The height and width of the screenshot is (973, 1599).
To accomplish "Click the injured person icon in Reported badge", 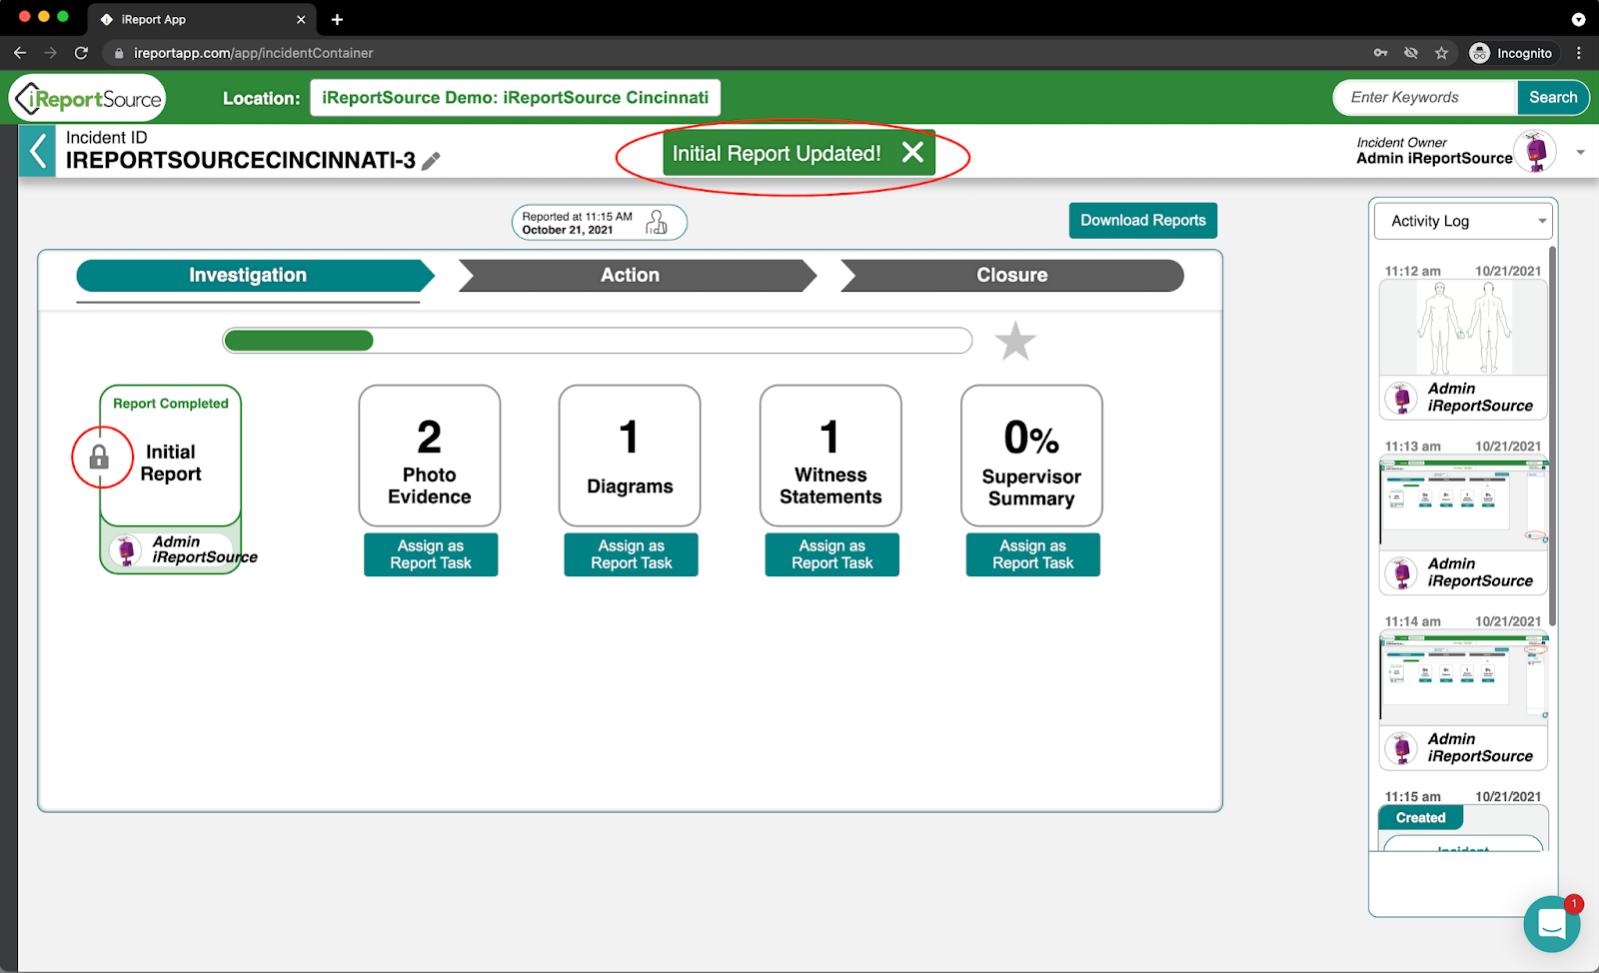I will click(x=657, y=222).
